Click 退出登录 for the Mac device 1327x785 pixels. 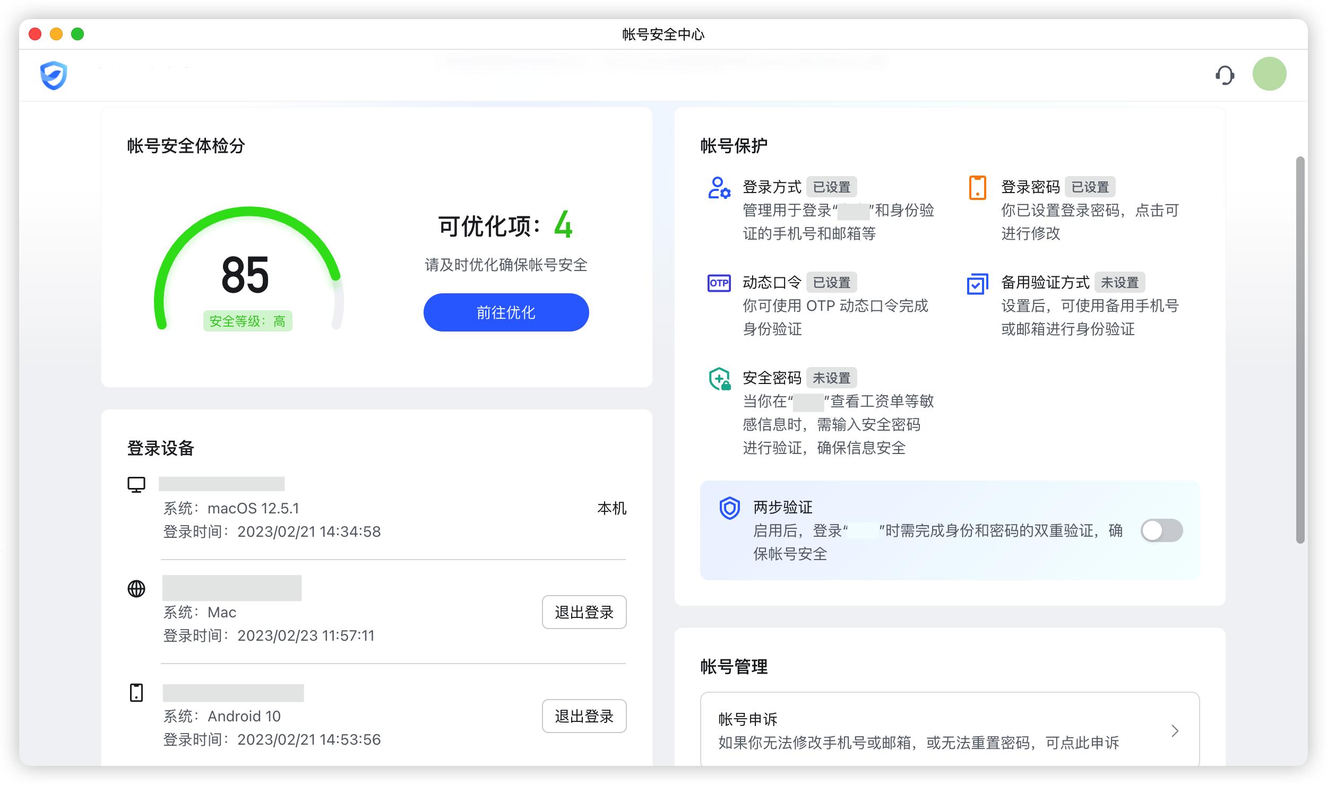(x=583, y=612)
